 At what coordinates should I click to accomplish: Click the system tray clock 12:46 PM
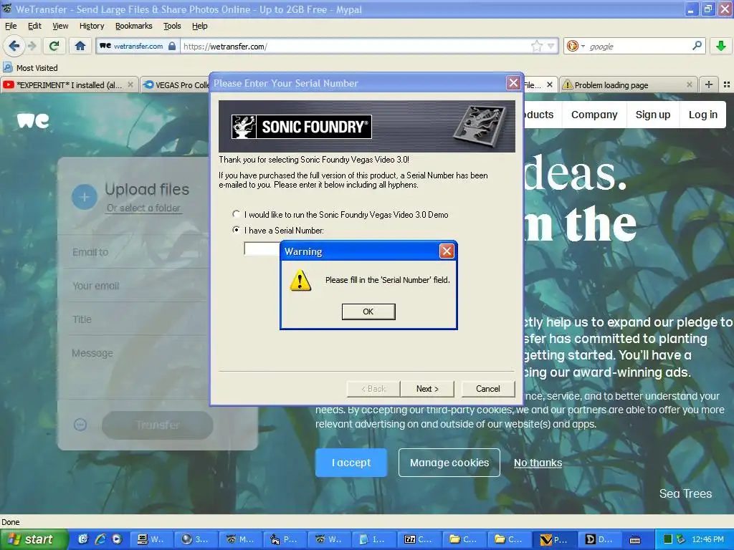[707, 539]
